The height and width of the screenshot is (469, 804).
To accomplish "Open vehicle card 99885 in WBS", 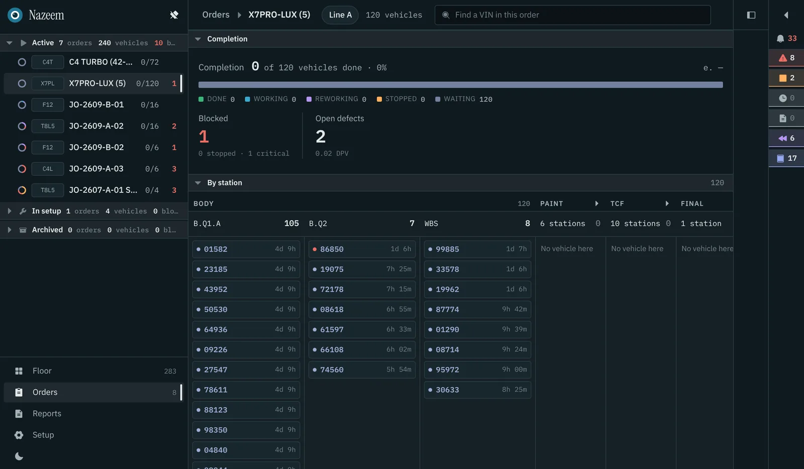I will tap(477, 249).
